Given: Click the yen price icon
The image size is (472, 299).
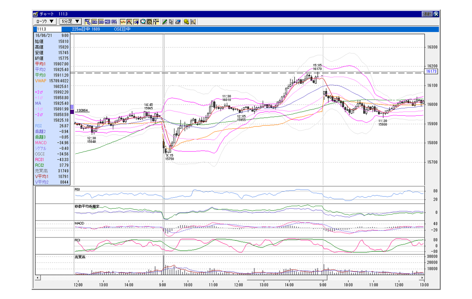Looking at the screenshot, I should (x=136, y=22).
